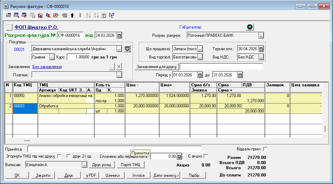Expand the buyer details double-arrow button
333x184 pixels.
coord(127,48)
